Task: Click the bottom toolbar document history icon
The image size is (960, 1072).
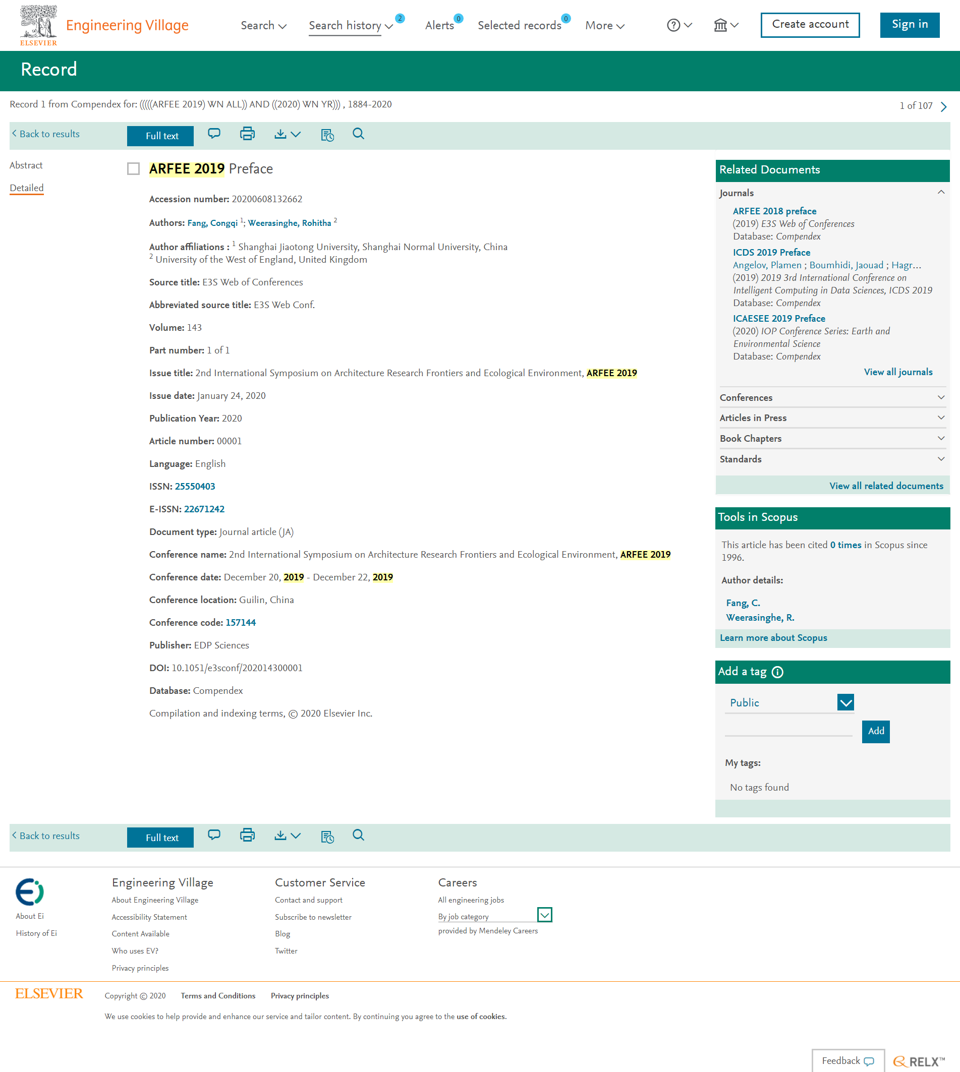Action: pyautogui.click(x=327, y=837)
